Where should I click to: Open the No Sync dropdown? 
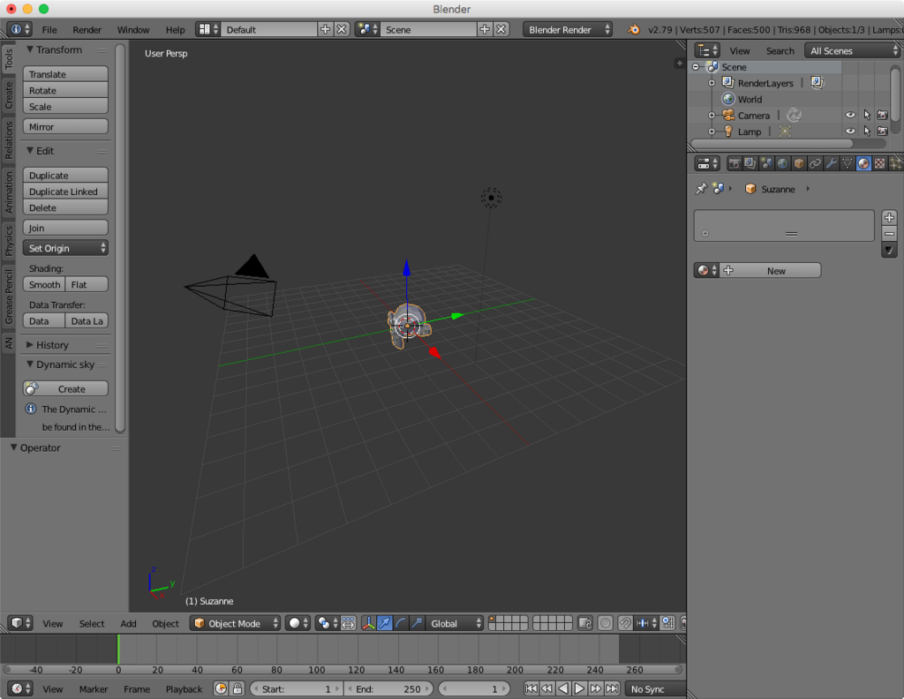[656, 688]
